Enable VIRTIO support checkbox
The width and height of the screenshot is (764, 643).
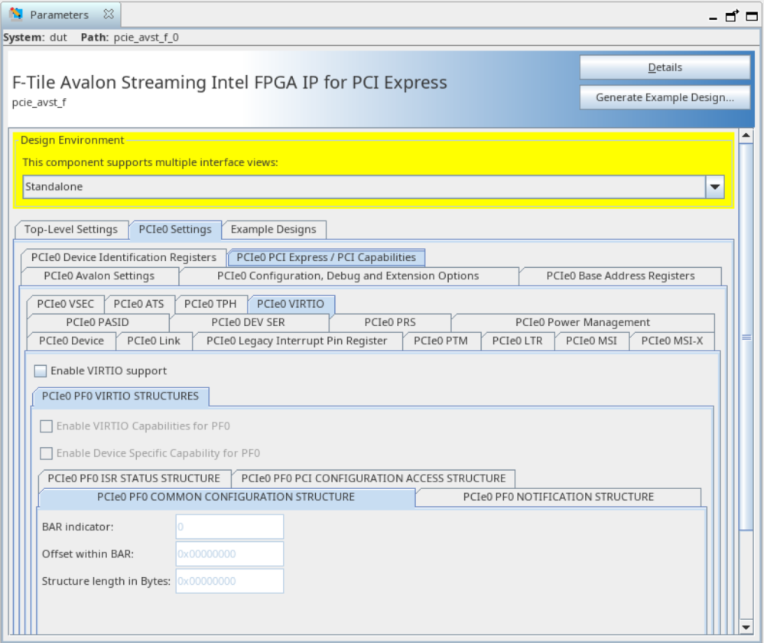point(41,370)
